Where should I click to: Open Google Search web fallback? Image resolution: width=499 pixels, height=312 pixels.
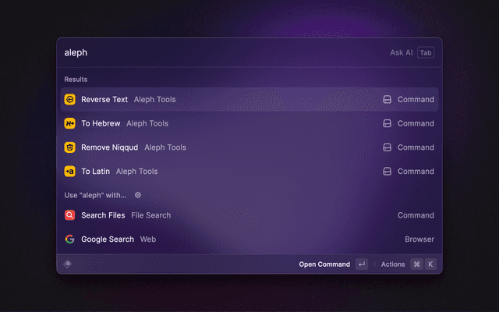(249, 239)
